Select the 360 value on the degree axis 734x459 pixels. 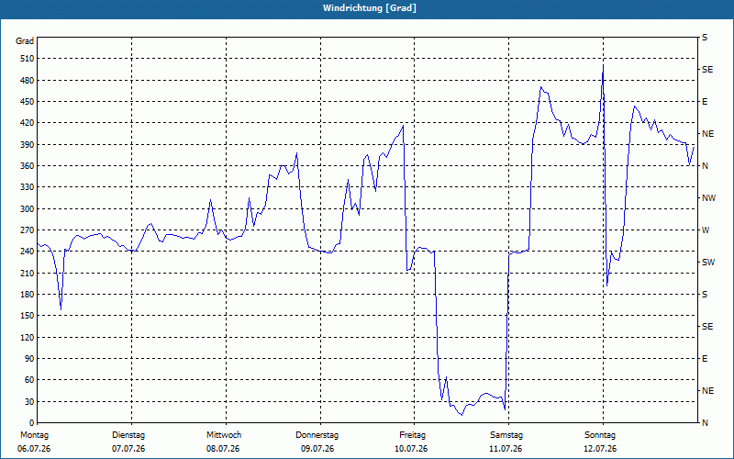point(28,166)
